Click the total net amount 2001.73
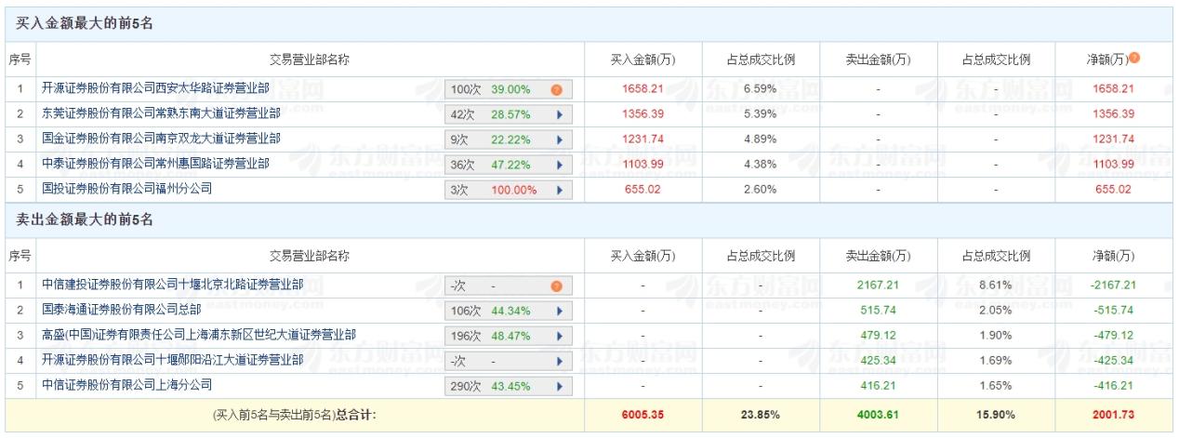Screen dimensions: 1179x438 pos(1115,414)
